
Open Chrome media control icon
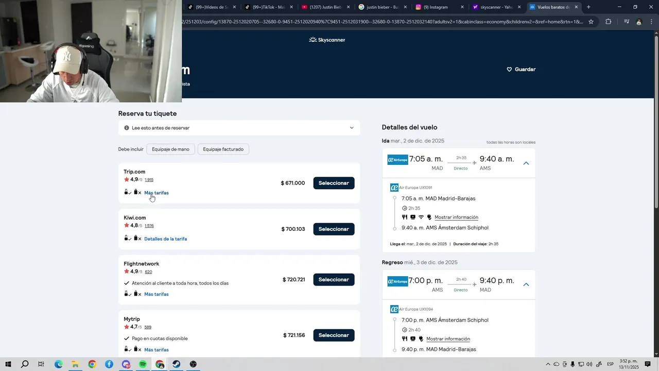point(626,22)
